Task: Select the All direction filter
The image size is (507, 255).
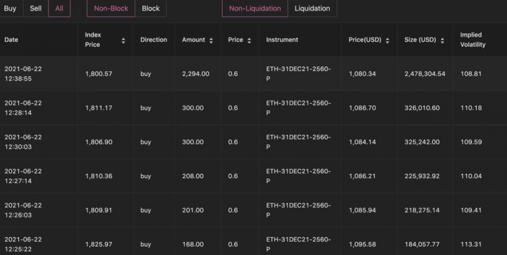Action: [x=59, y=8]
